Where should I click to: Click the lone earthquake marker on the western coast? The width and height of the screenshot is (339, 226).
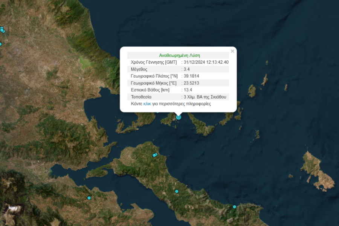pos(89,197)
